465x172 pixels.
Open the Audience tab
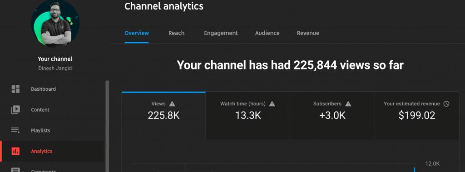coord(267,33)
